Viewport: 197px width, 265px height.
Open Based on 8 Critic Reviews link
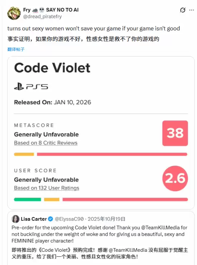tap(46, 143)
